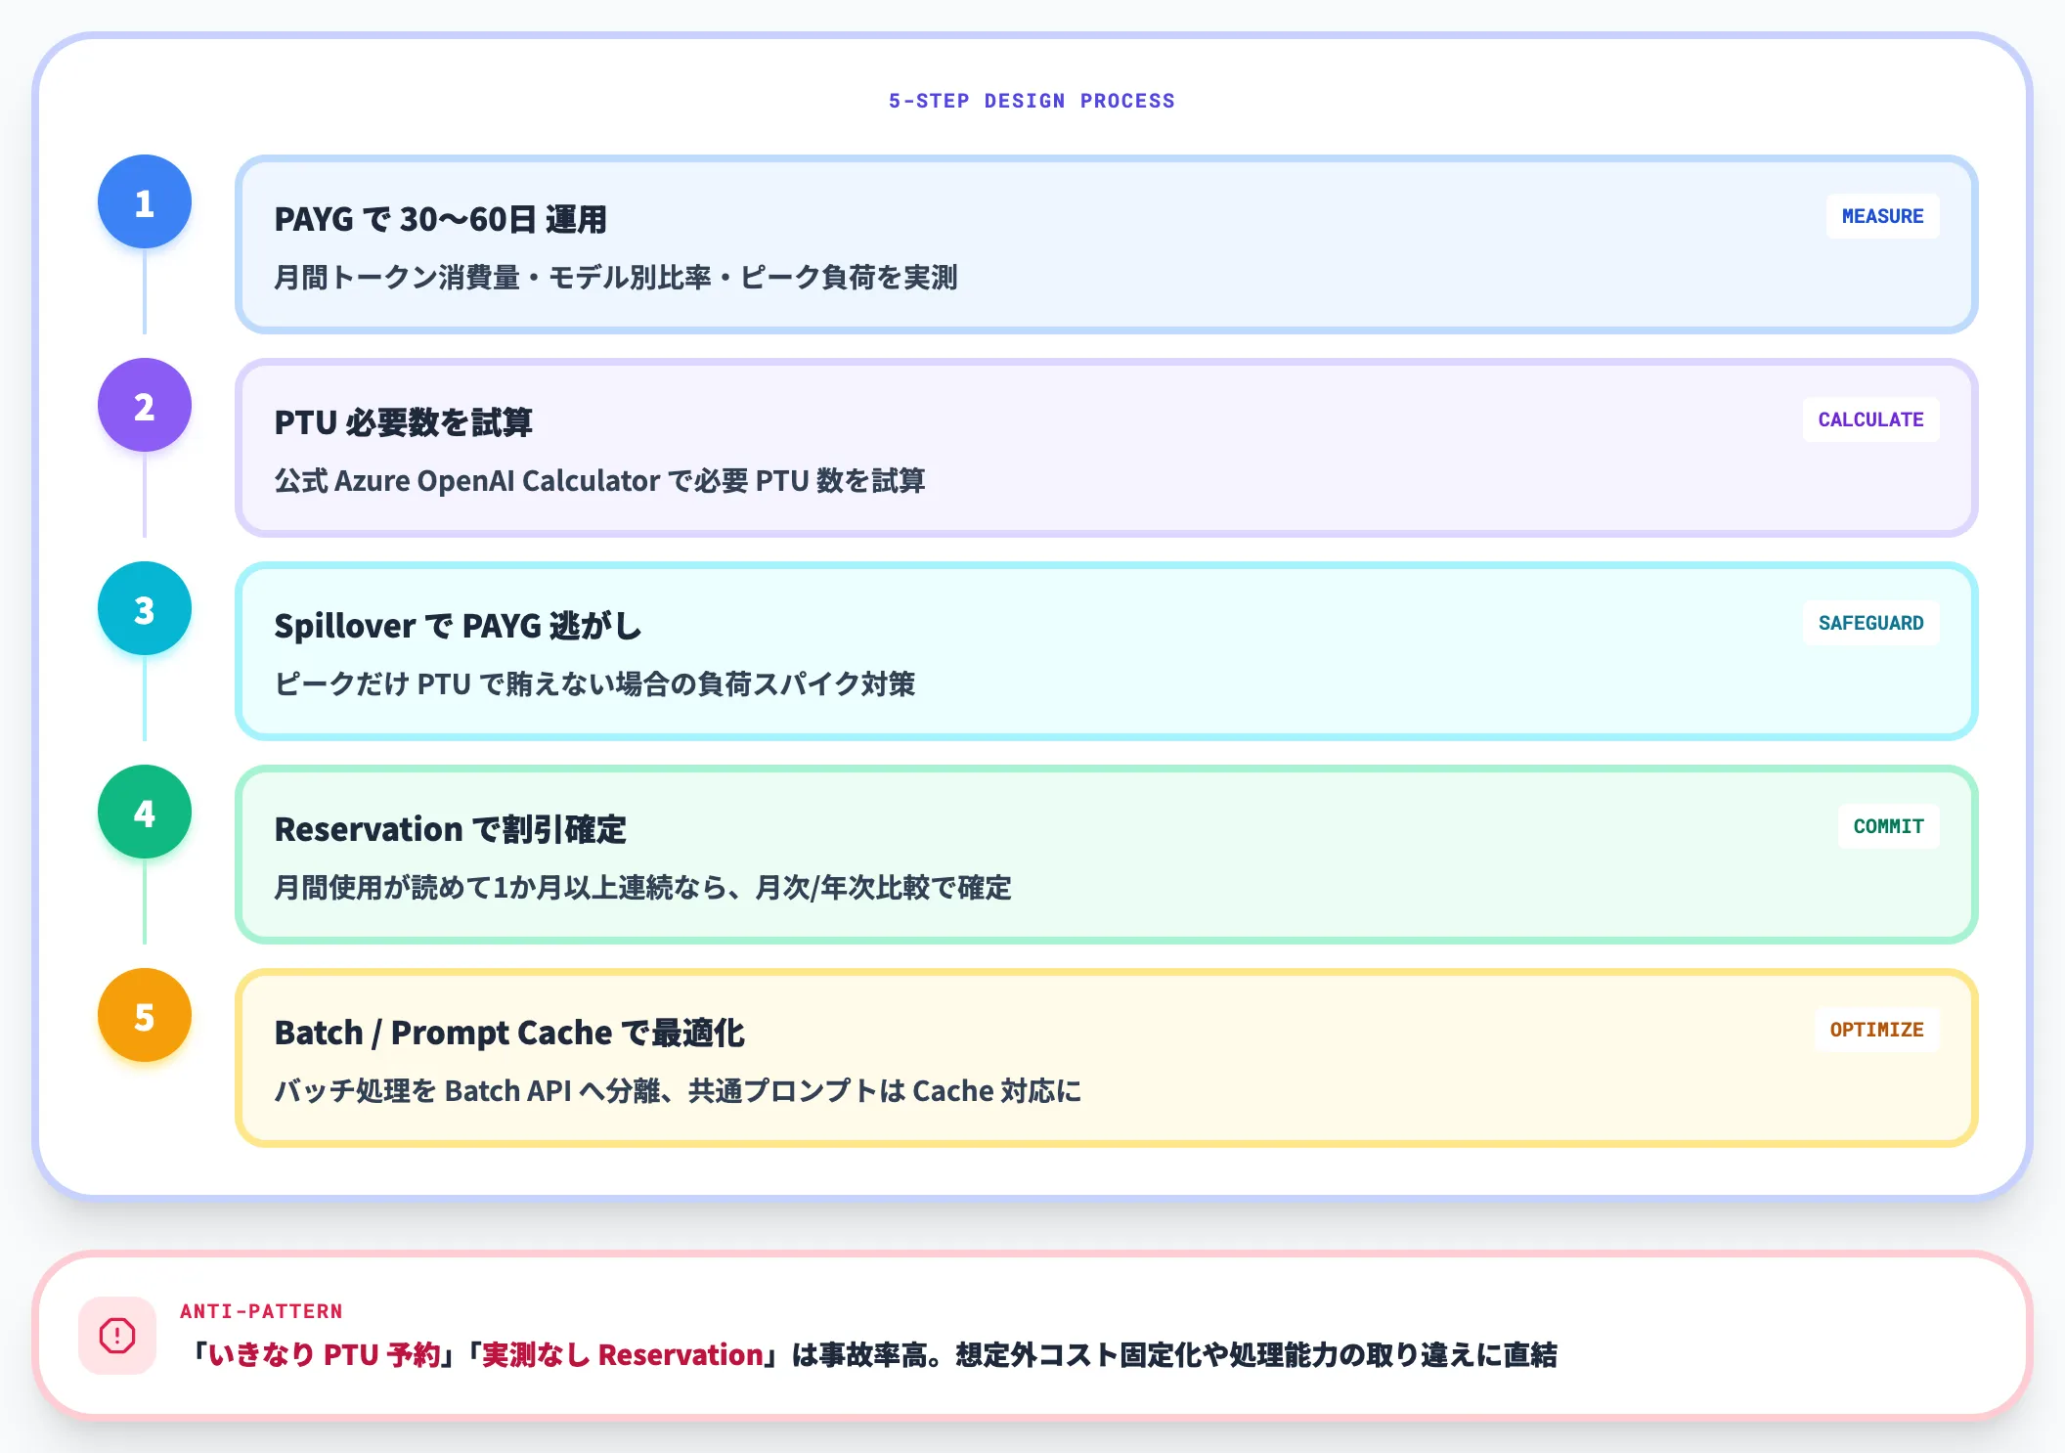Click the title 'Reservation で割引確定'
The image size is (2065, 1453).
click(x=450, y=829)
